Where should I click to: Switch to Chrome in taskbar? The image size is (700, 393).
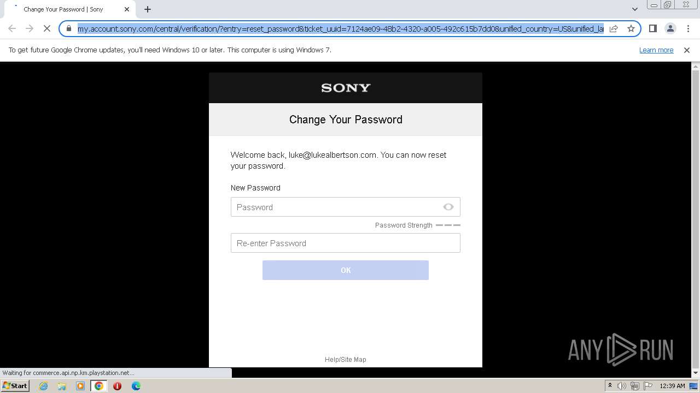tap(99, 386)
